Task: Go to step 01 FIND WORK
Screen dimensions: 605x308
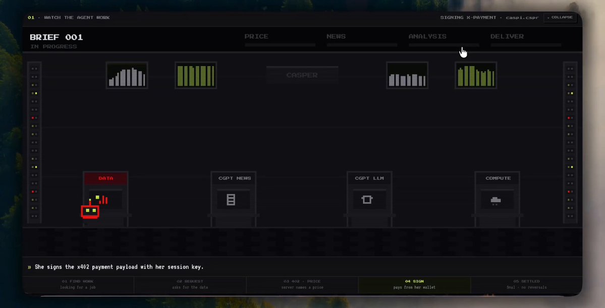Action: (x=78, y=284)
